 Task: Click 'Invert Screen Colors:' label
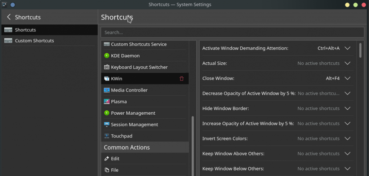pos(225,138)
